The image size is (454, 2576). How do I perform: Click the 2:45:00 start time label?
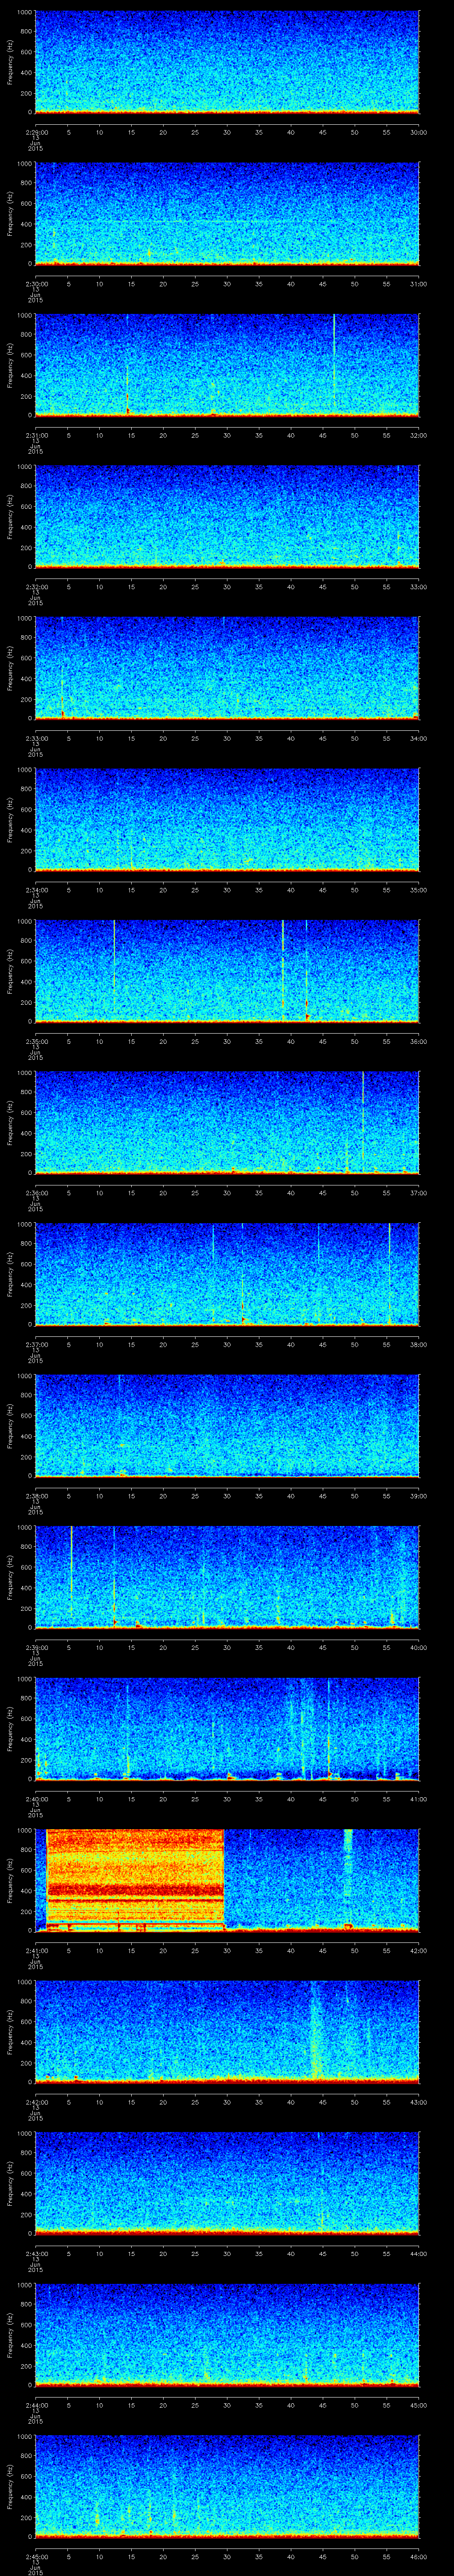tap(36, 2556)
